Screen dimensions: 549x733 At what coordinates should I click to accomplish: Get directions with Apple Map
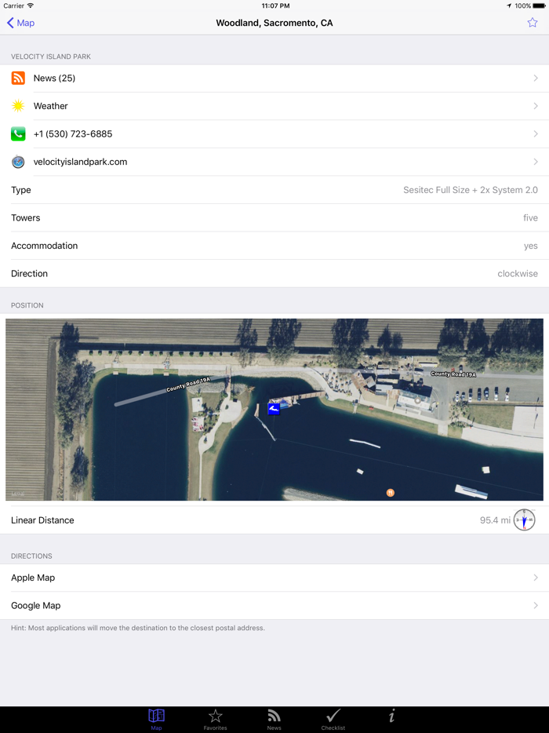point(274,578)
